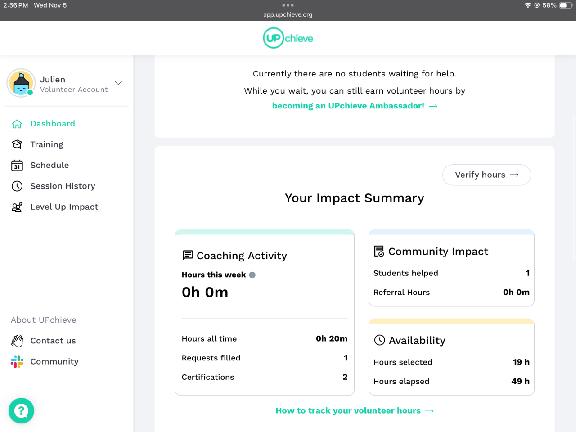
Task: Tap the battery indicator icon
Action: tap(566, 5)
